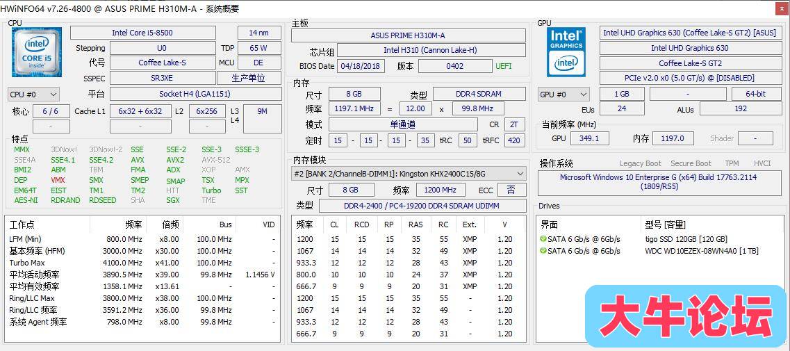Click the SGX feature flag
Viewport: 790px width, 351px height.
pos(172,200)
